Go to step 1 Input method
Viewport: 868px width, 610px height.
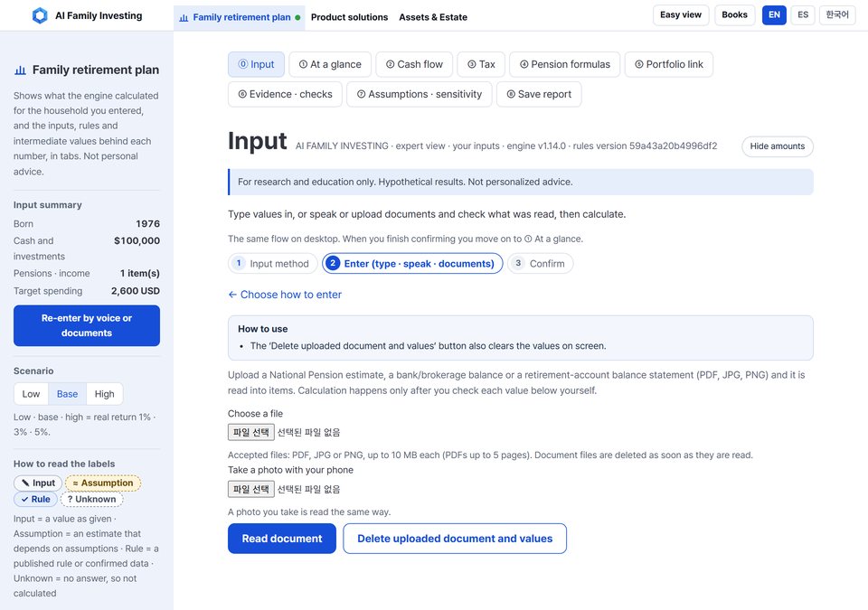pyautogui.click(x=272, y=264)
